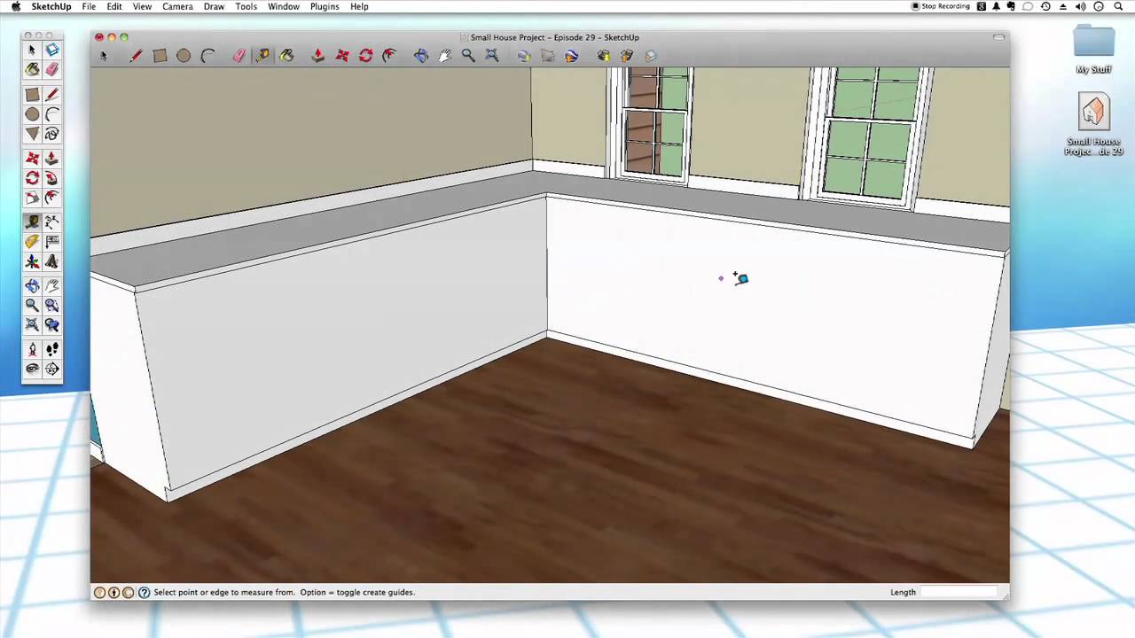Click the Line pencil in top toolbar

pyautogui.click(x=136, y=56)
